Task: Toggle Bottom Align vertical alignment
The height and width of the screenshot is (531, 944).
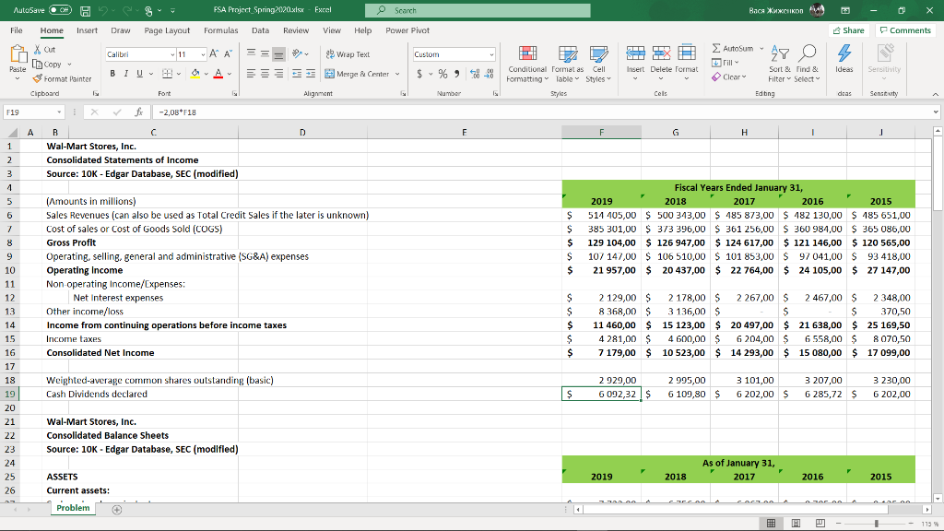Action: (278, 54)
